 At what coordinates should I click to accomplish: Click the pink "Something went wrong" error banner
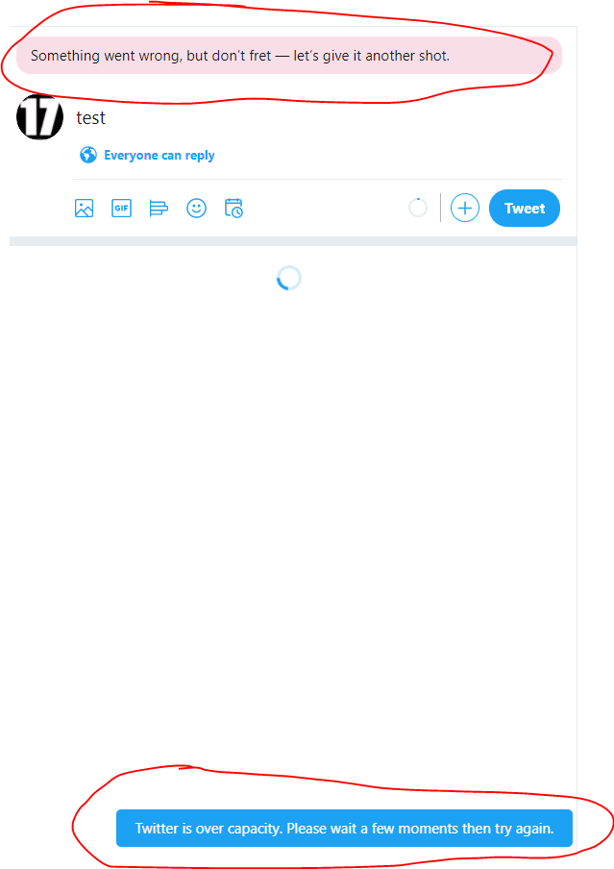coord(288,56)
